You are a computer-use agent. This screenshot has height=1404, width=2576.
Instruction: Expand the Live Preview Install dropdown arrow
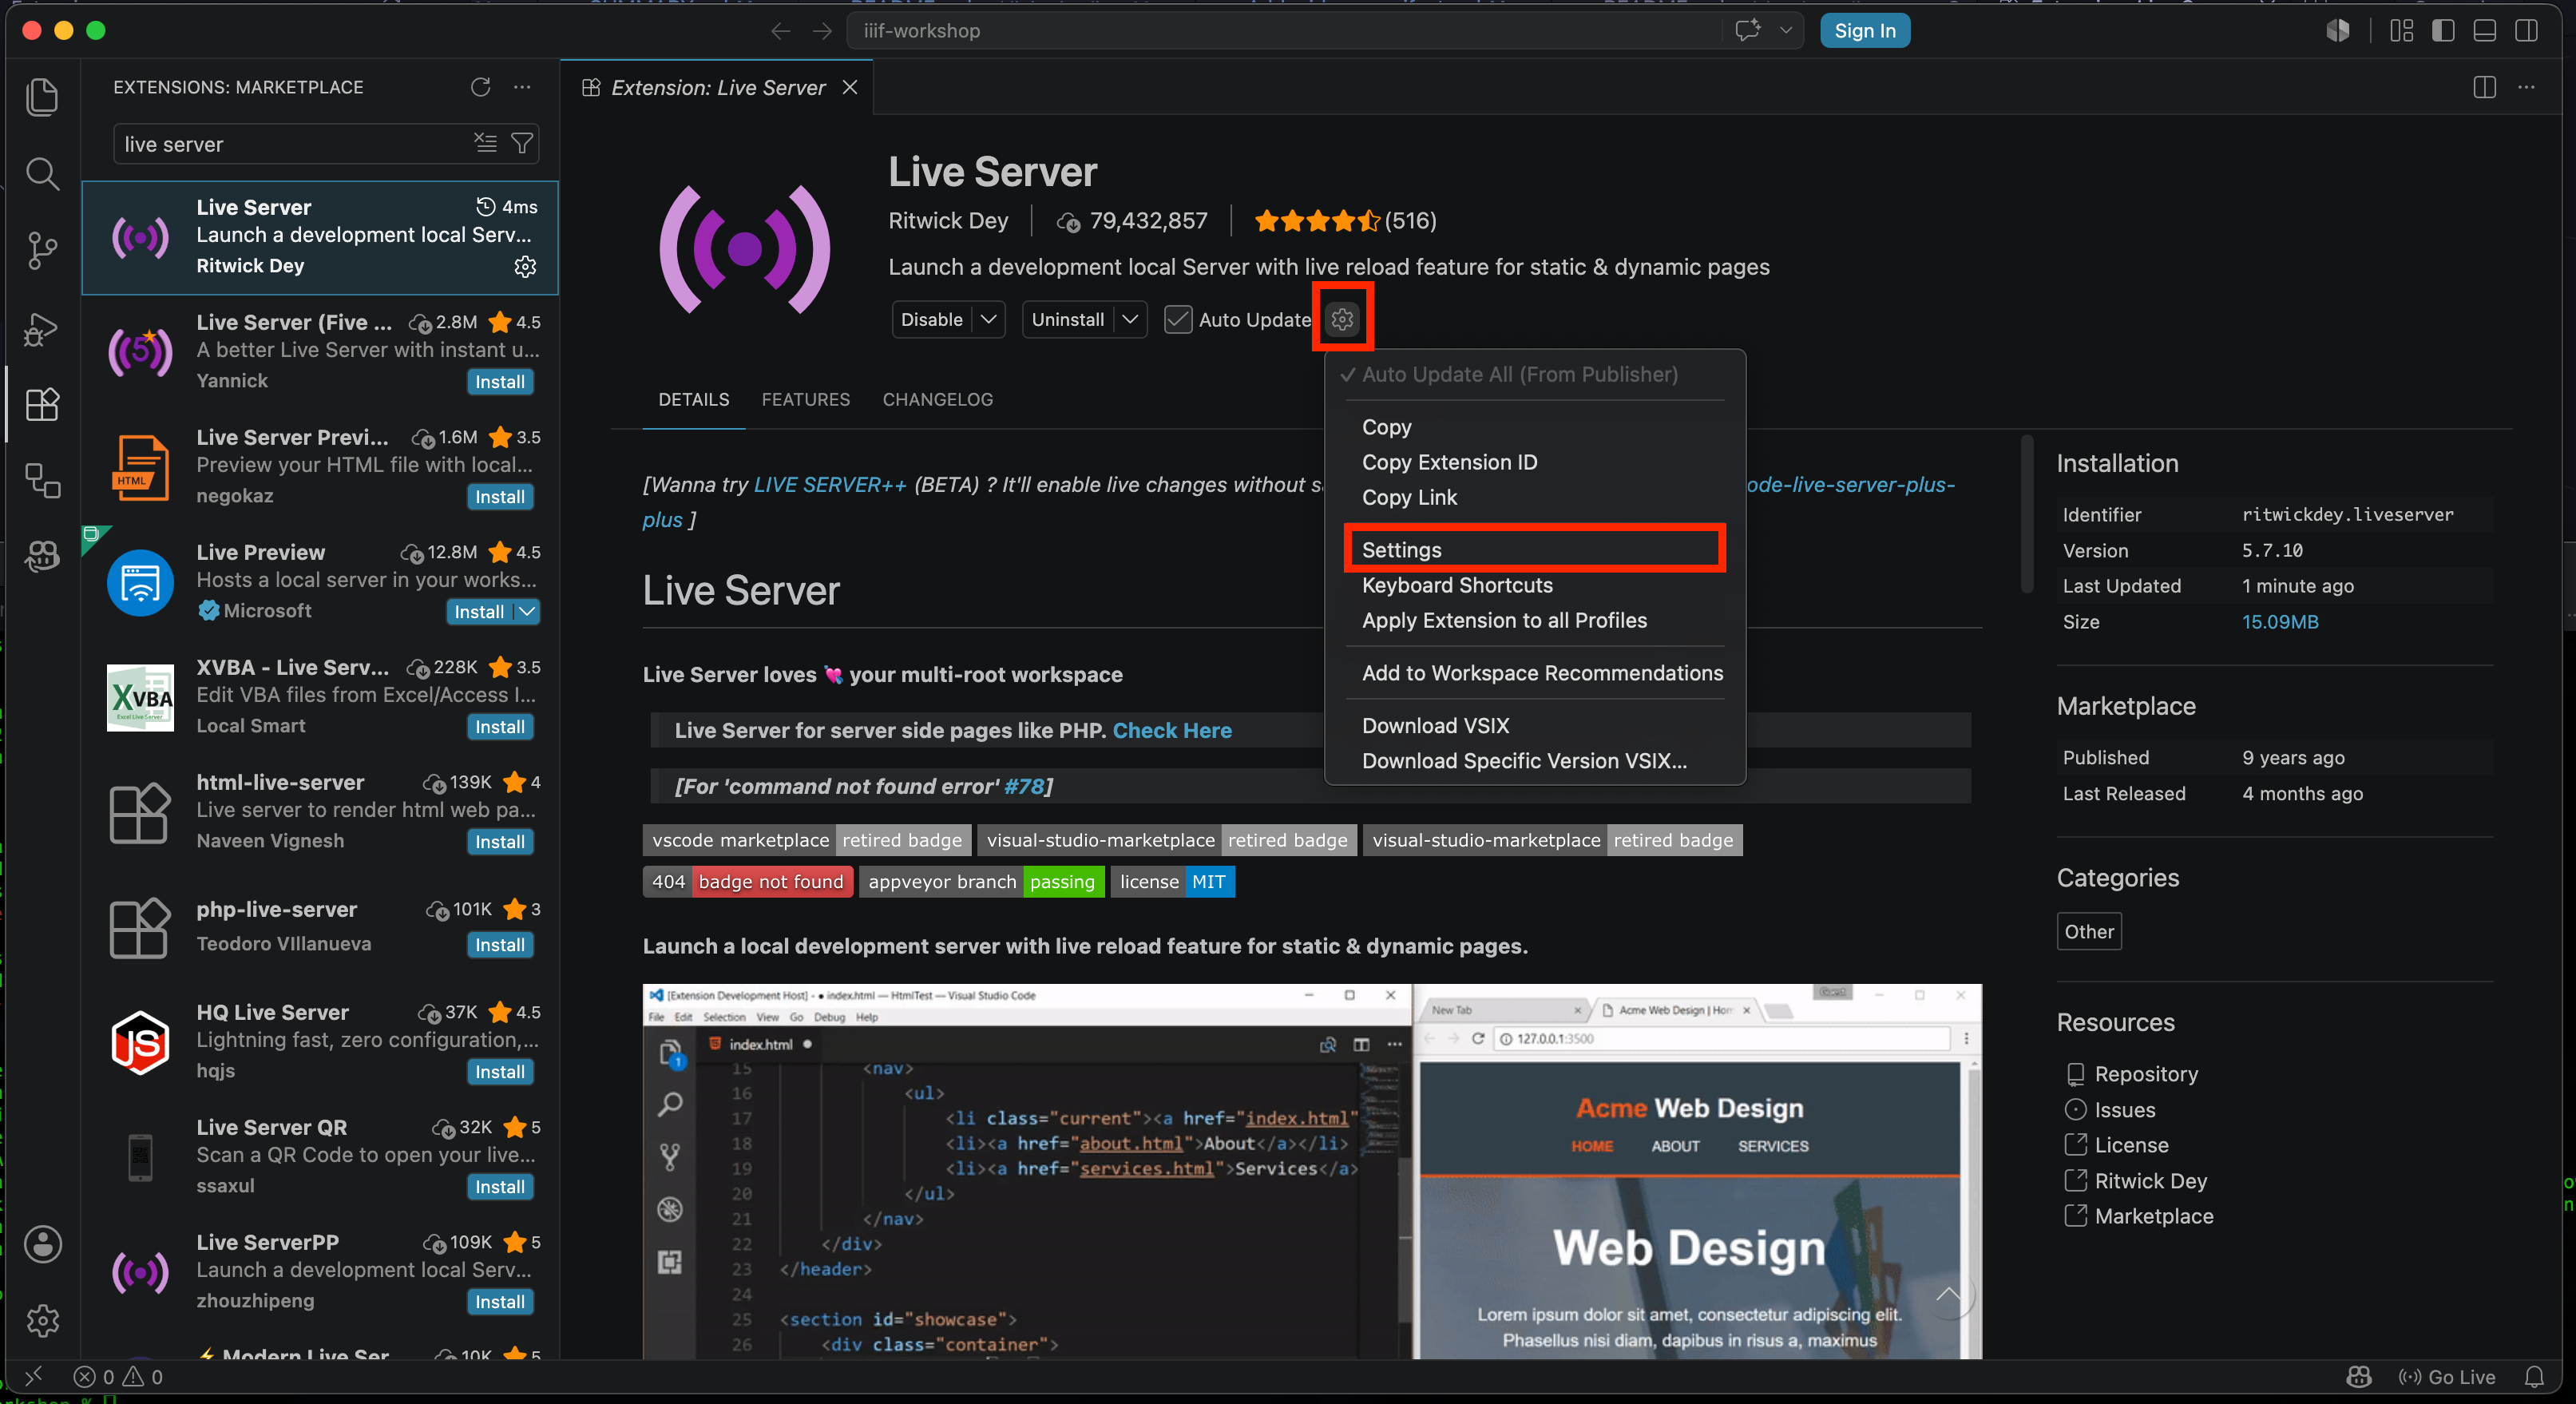point(527,611)
